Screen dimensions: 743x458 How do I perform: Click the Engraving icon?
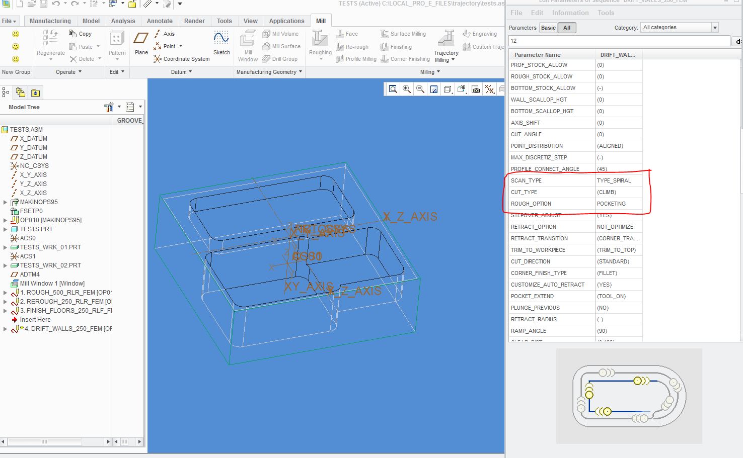click(467, 34)
